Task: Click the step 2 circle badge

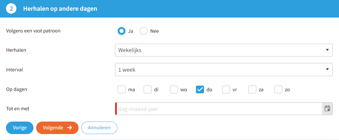Action: pyautogui.click(x=11, y=9)
